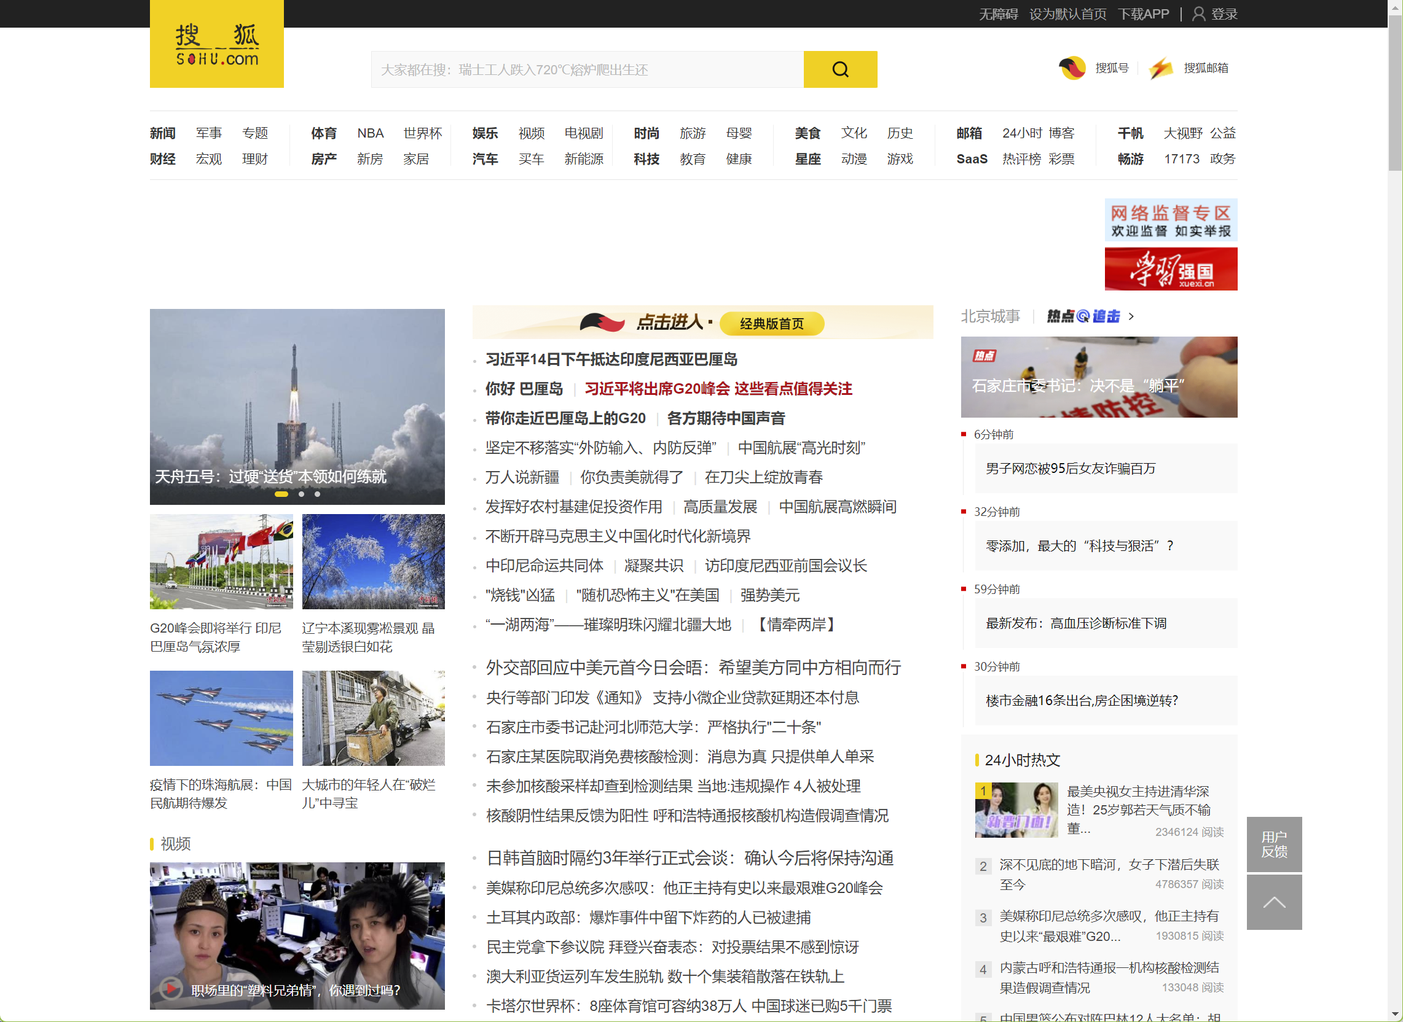Open the 千帆 navigation link

tap(1130, 133)
